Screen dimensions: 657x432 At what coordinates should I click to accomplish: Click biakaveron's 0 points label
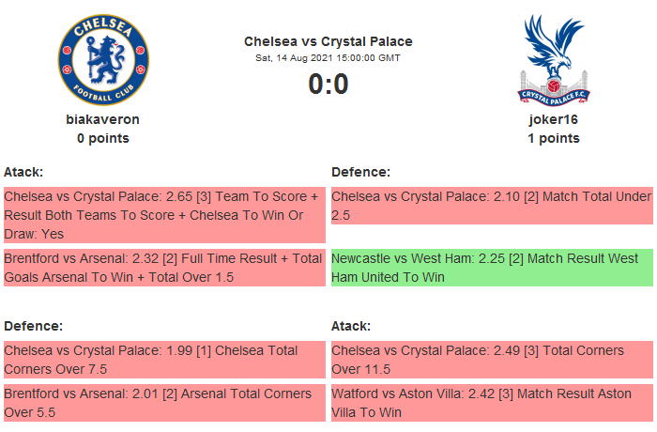[x=103, y=138]
